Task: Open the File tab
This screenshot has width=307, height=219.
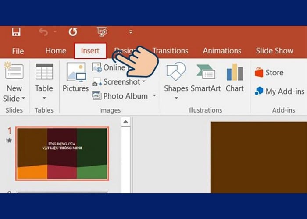Action: [x=18, y=51]
